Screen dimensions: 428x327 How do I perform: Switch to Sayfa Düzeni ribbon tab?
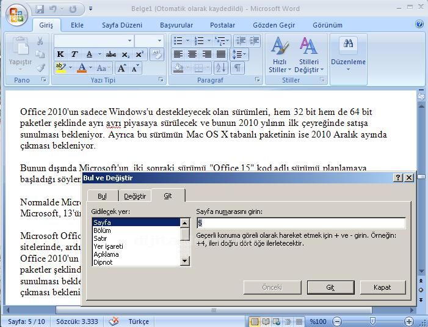(x=122, y=25)
